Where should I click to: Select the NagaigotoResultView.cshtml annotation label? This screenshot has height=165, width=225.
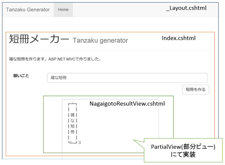[127, 104]
